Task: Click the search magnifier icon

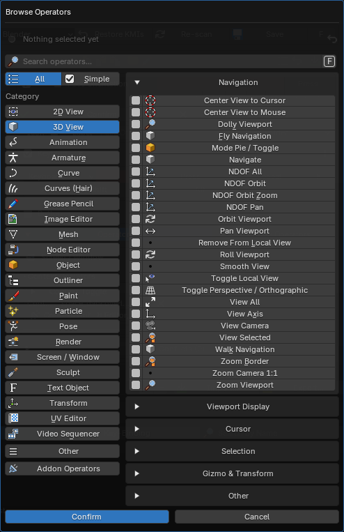Action: tap(13, 61)
